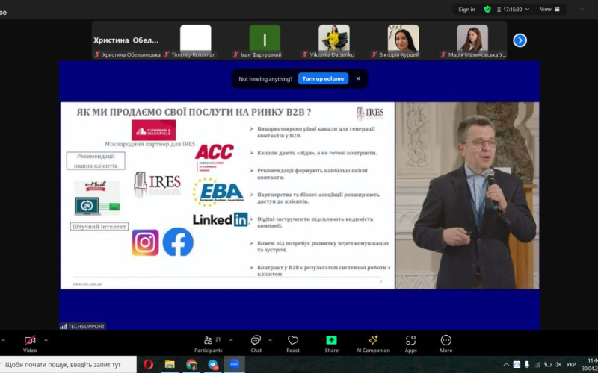Select Христина Обельницька participant tile
The image size is (598, 373).
[x=127, y=40]
